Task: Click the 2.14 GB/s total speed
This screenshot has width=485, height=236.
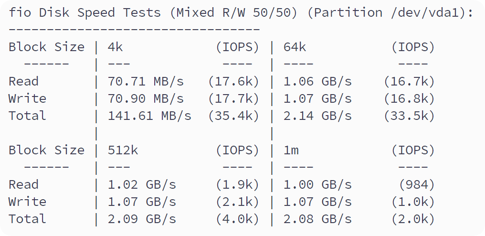Action: (x=317, y=116)
